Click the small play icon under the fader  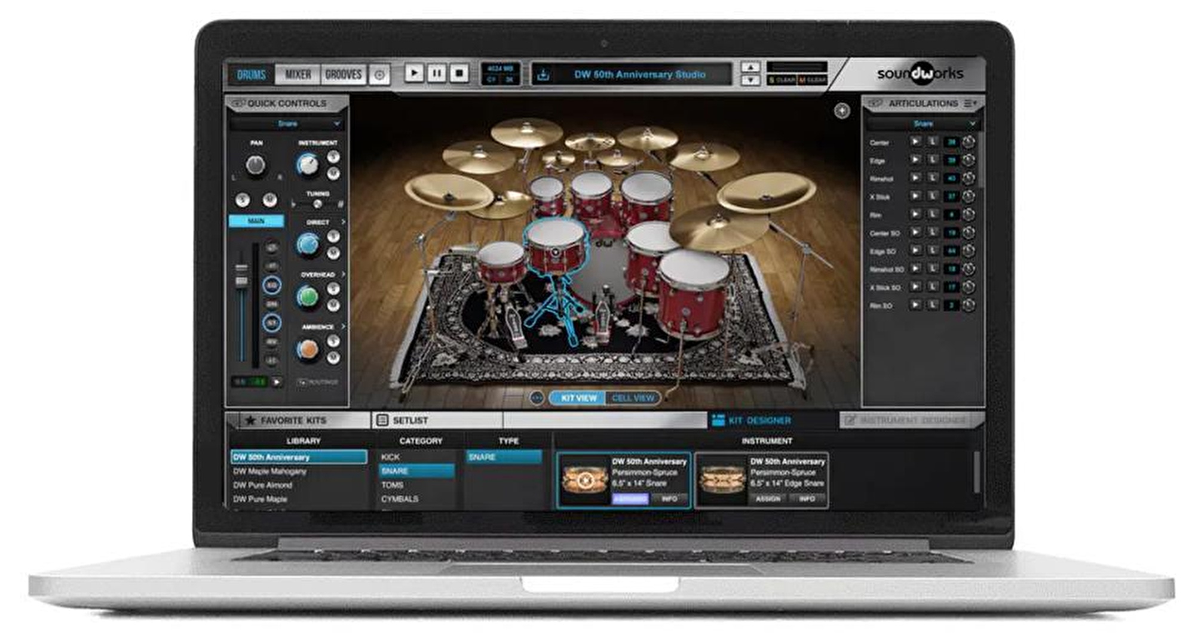pos(277,381)
